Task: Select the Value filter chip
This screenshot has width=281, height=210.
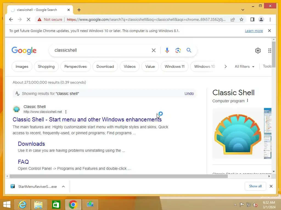Action: (150, 66)
